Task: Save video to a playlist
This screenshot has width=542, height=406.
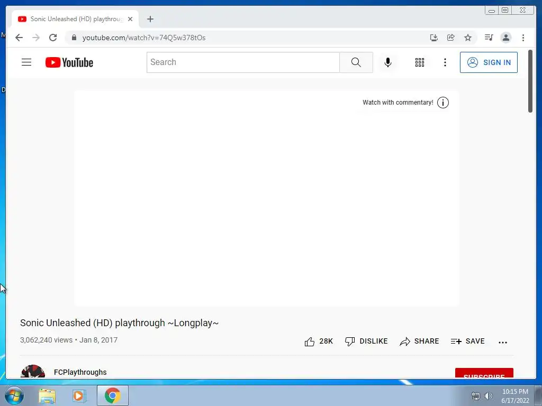Action: click(468, 341)
